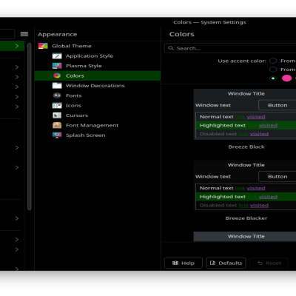Click the Defaults button
This screenshot has height=296, width=296.
tap(226, 263)
